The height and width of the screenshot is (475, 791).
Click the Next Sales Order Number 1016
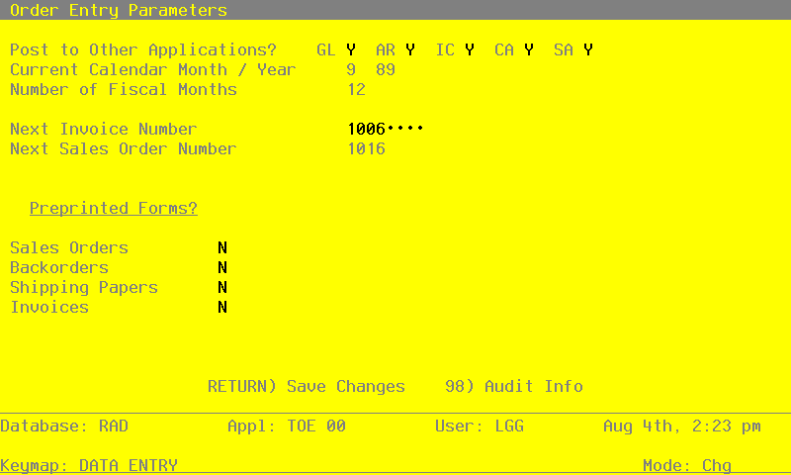[x=366, y=148]
